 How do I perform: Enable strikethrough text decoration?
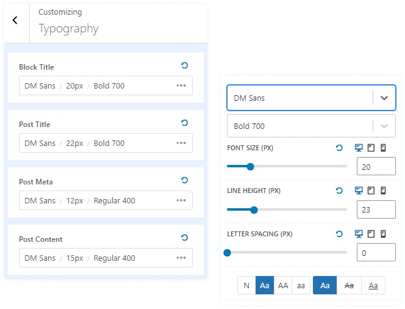point(349,285)
